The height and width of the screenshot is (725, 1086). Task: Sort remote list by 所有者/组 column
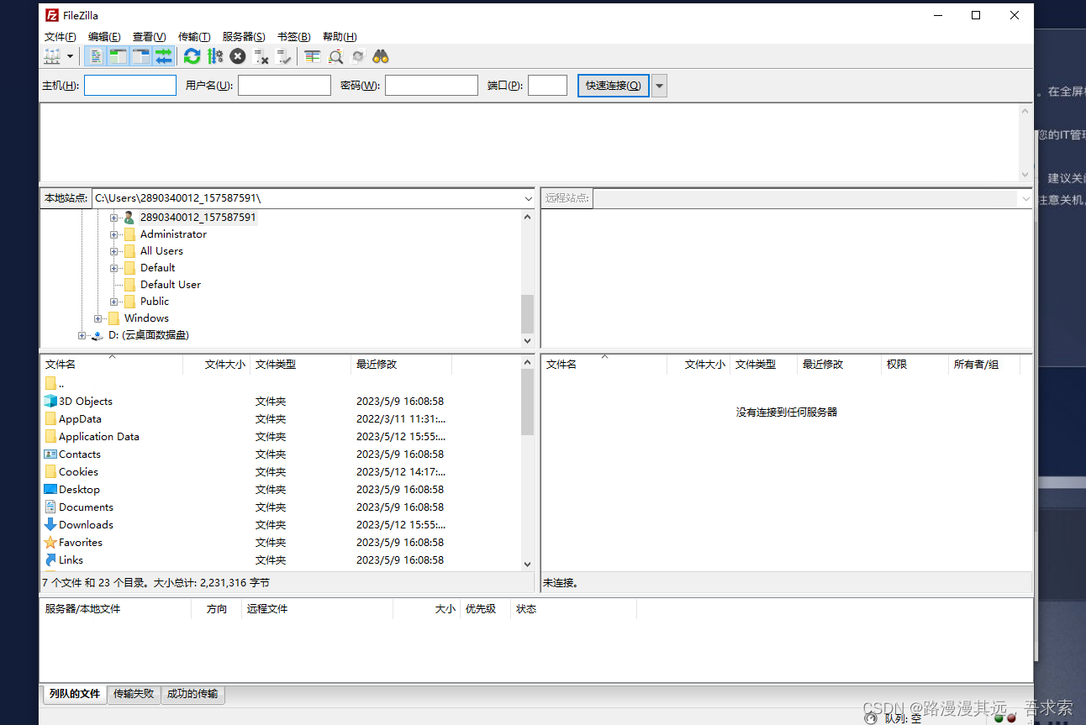click(x=983, y=365)
